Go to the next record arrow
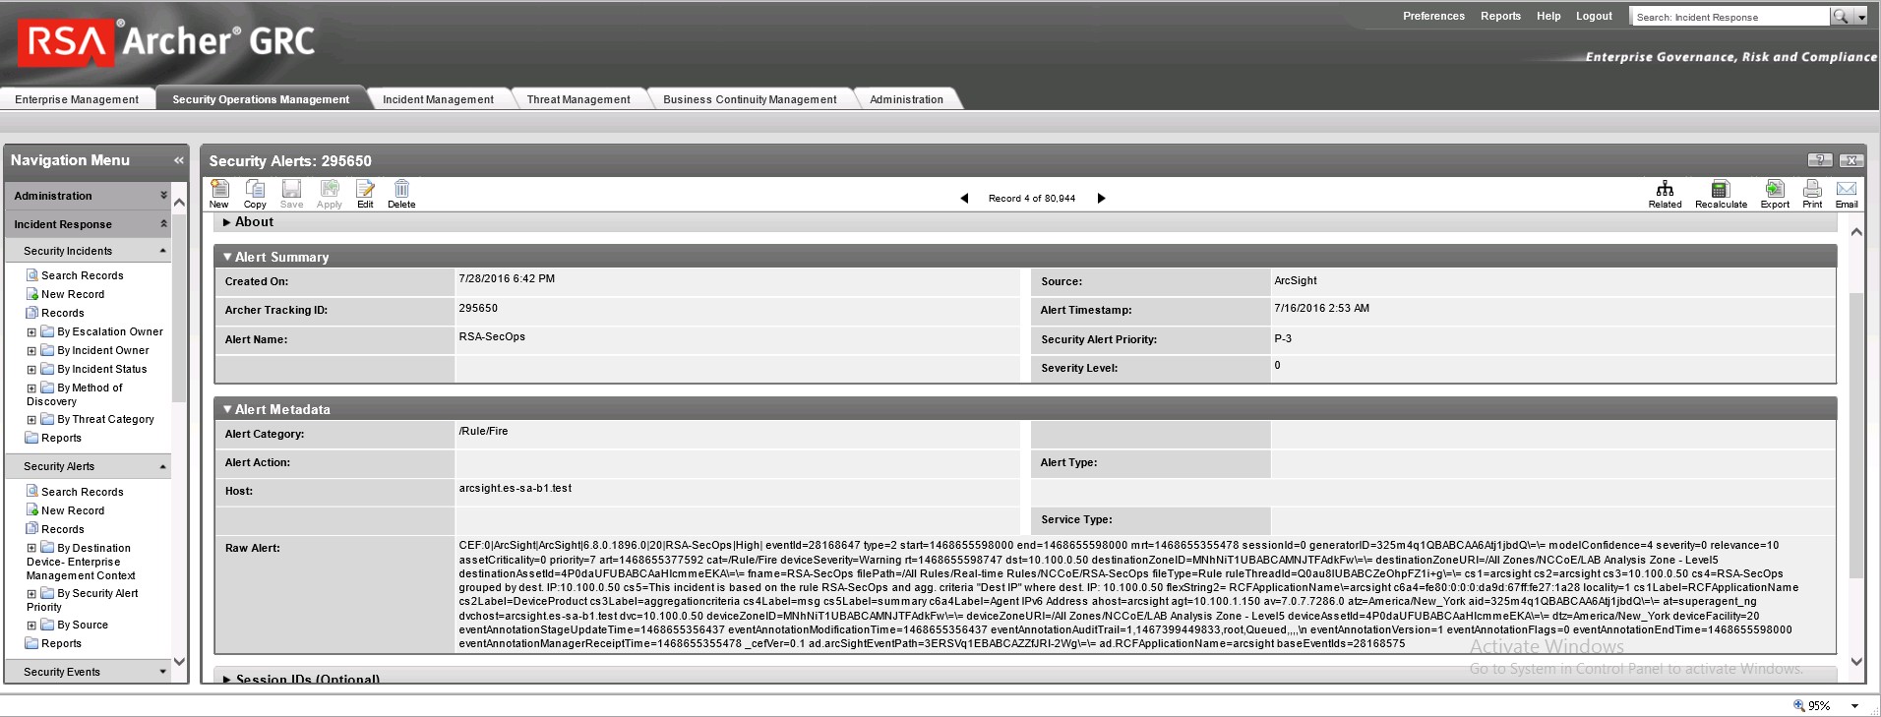 click(x=1101, y=199)
